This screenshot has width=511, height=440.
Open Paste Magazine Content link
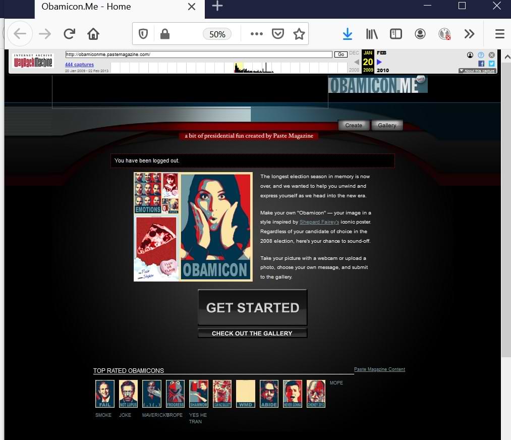coord(379,369)
